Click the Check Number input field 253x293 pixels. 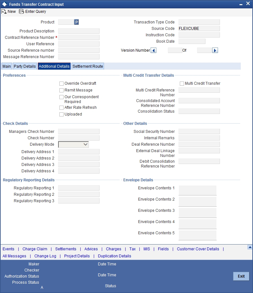(79, 138)
